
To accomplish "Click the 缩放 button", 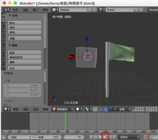I will pyautogui.click(x=25, y=32).
